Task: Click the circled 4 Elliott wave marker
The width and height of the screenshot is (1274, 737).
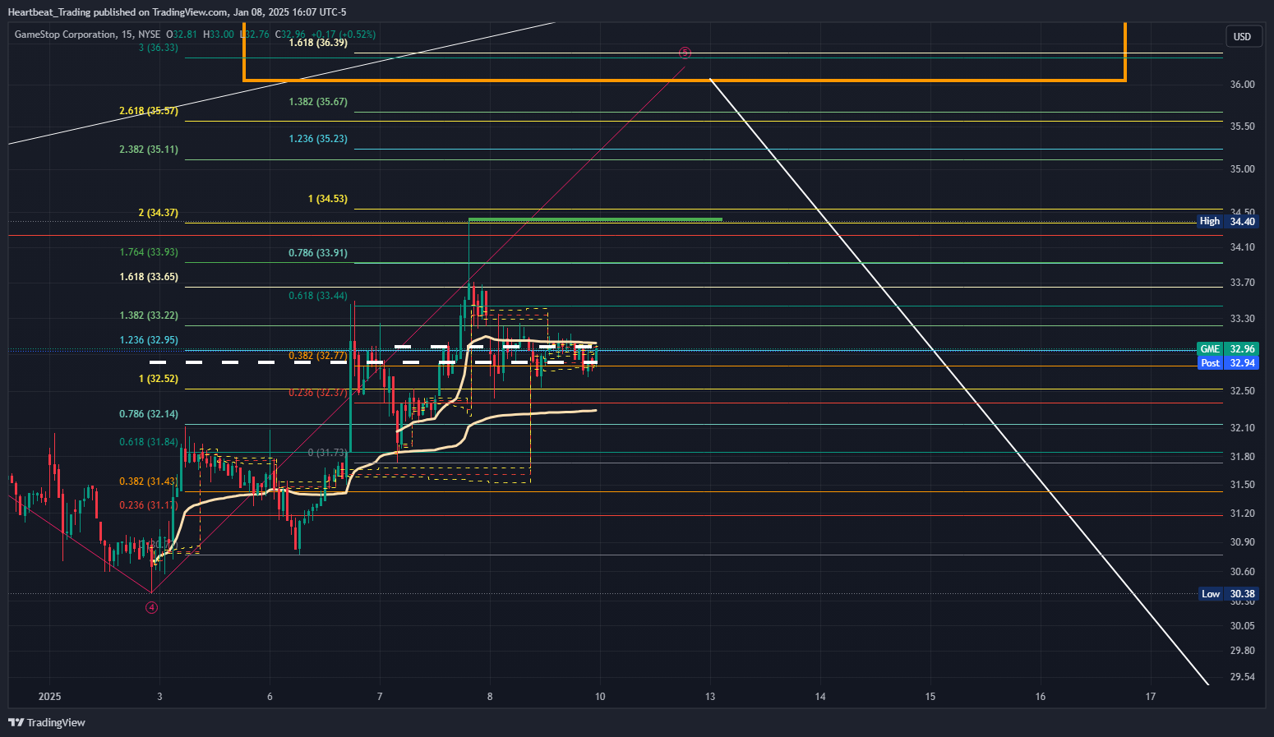Action: 151,608
